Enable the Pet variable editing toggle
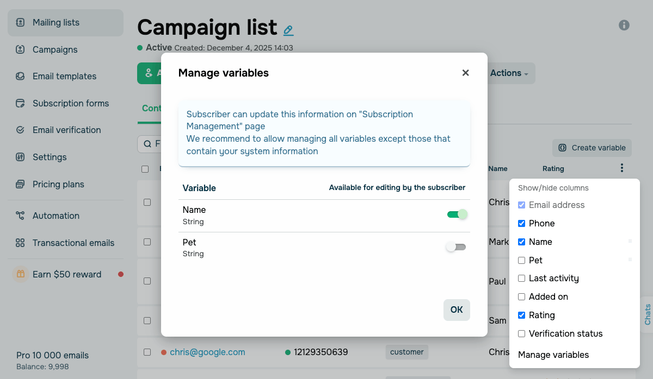 pyautogui.click(x=456, y=247)
